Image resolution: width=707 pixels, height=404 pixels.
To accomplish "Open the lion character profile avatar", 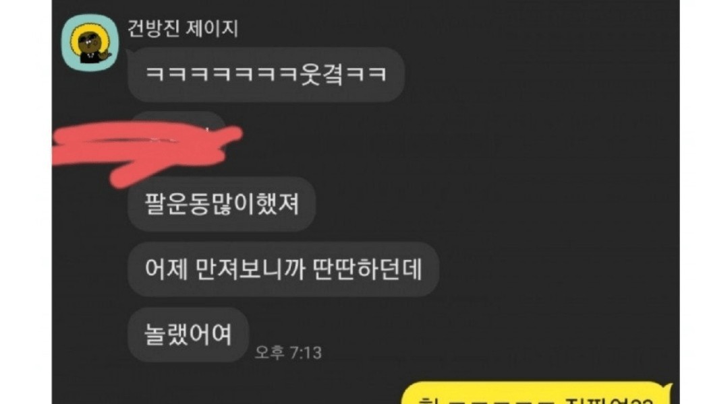I will click(x=90, y=42).
